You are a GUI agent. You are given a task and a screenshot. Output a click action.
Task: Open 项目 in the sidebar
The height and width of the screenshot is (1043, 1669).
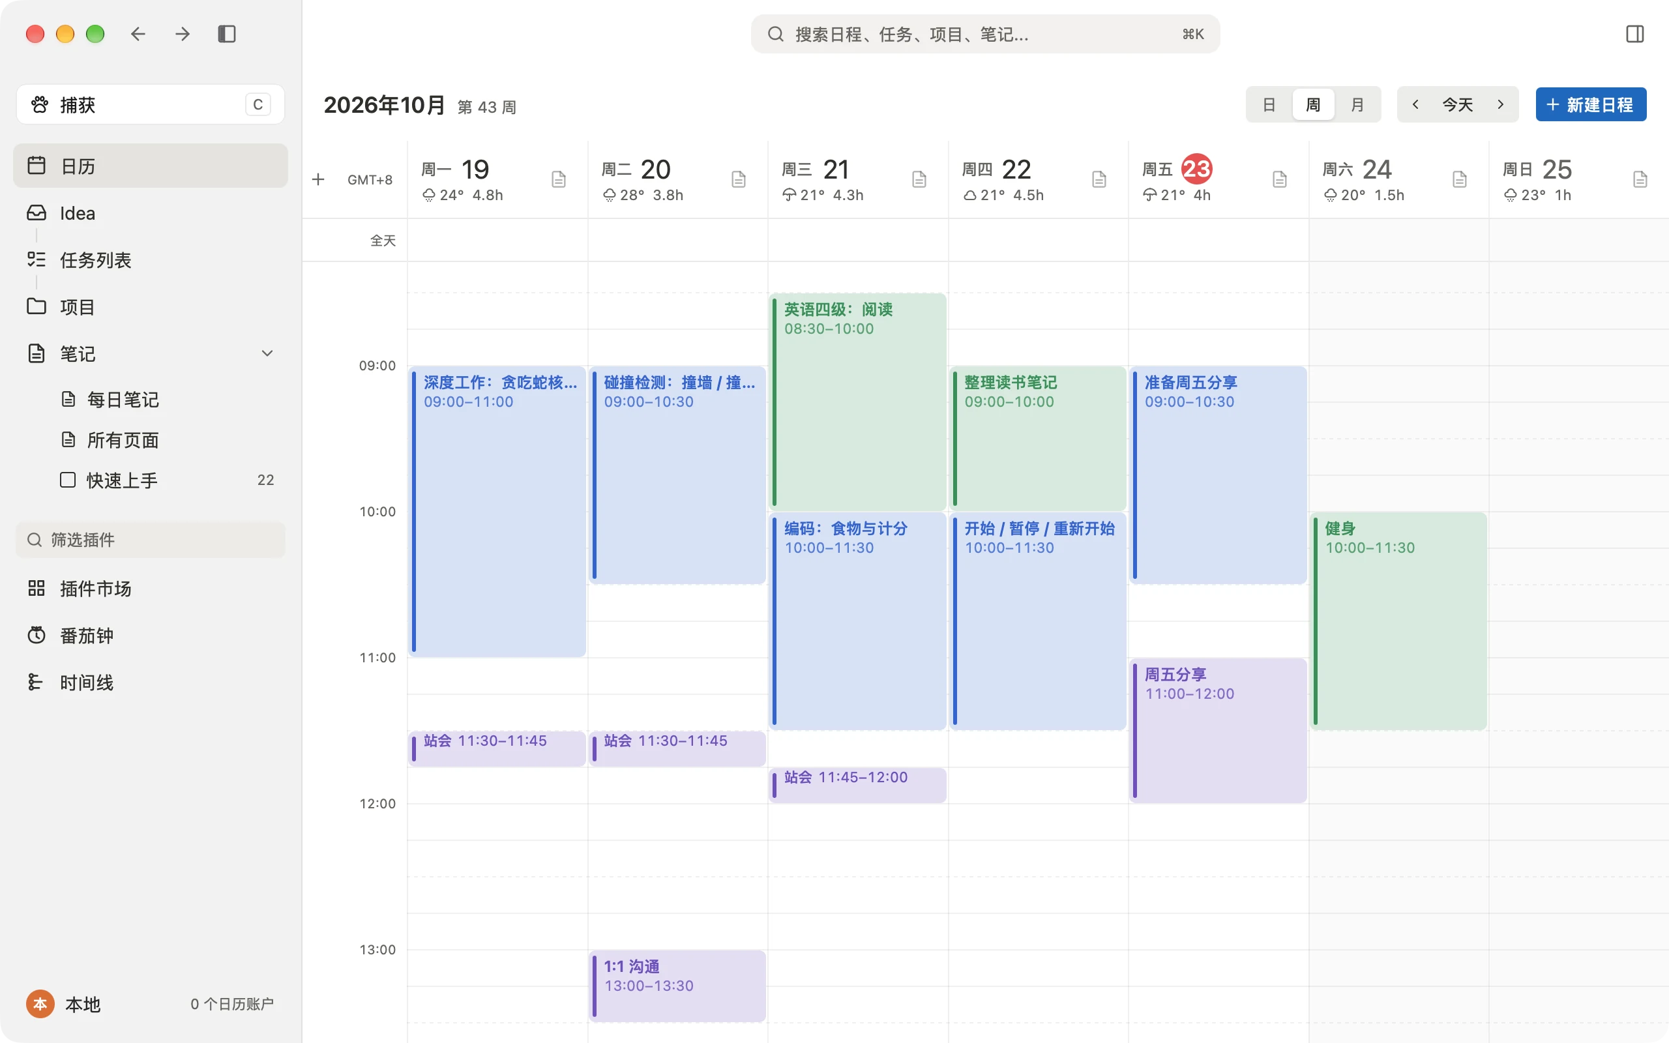[x=151, y=307]
